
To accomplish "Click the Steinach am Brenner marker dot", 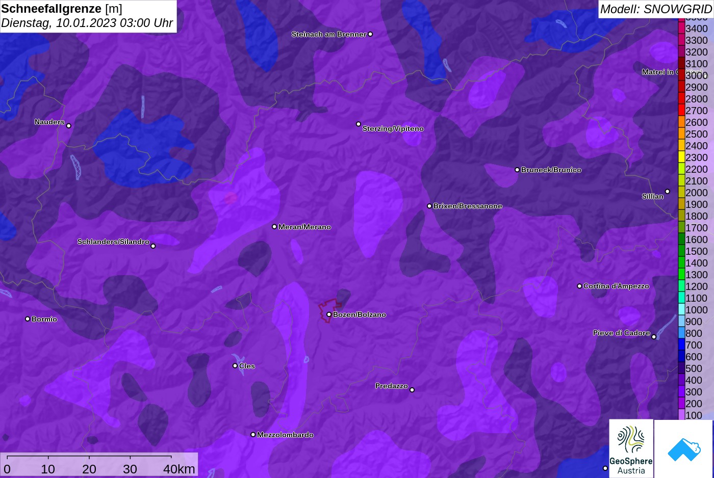I will click(370, 34).
